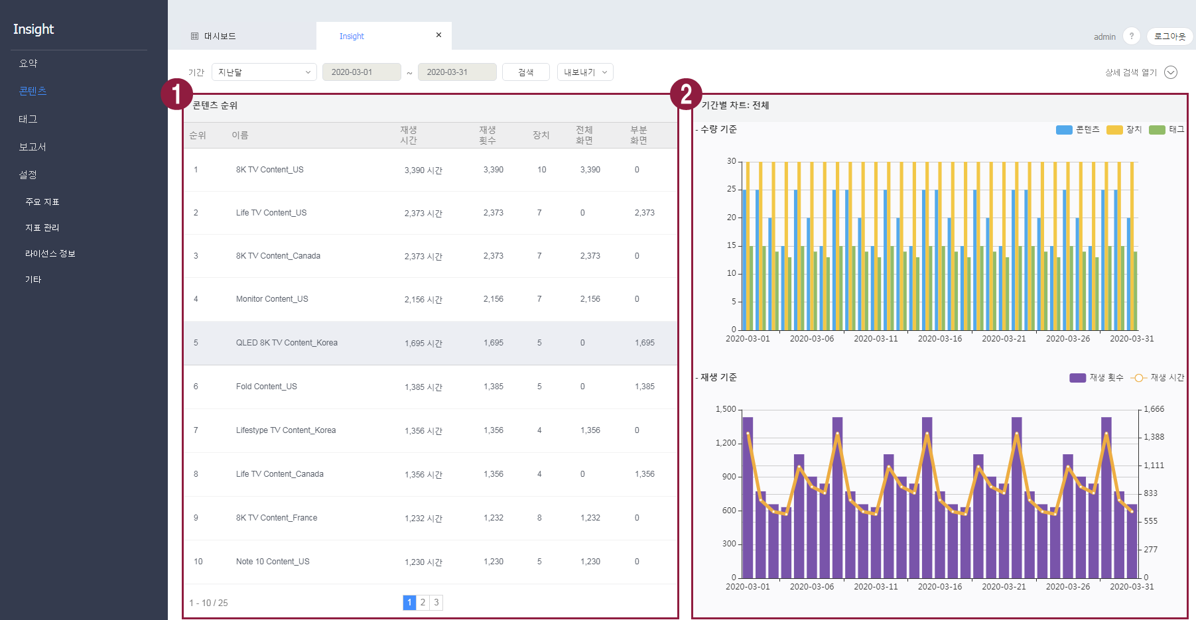Click the 로그아웃 logout button
The width and height of the screenshot is (1196, 620).
tap(1169, 36)
